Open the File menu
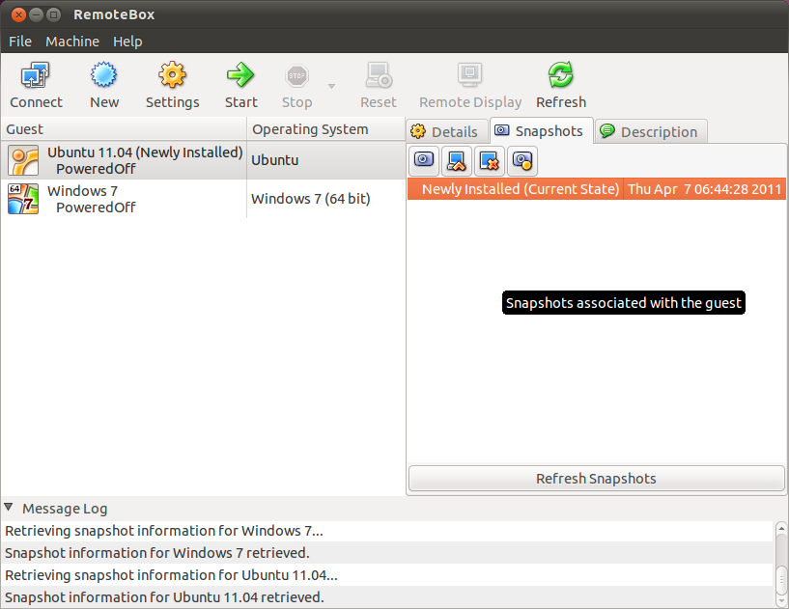The height and width of the screenshot is (609, 789). click(20, 42)
